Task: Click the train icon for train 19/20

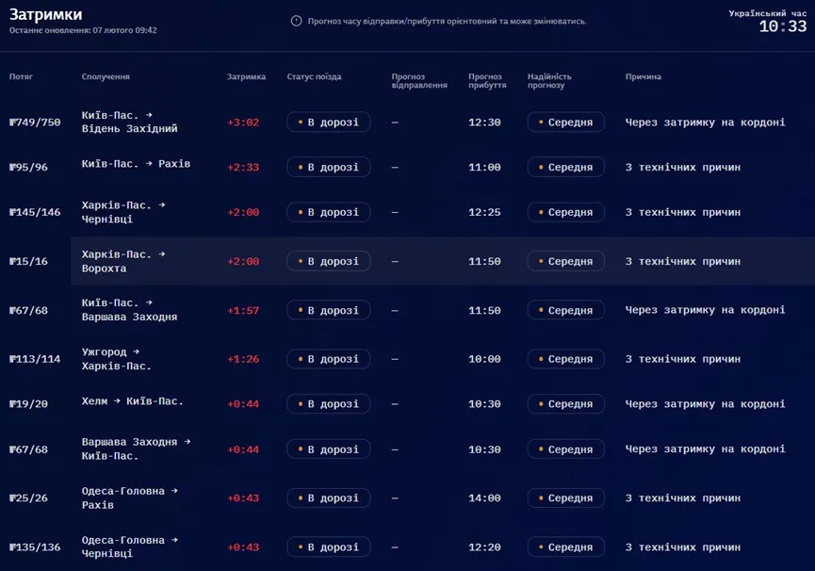Action: click(13, 404)
